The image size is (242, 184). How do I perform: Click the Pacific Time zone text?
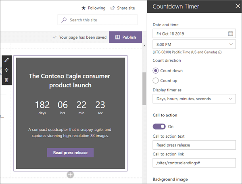(x=185, y=52)
